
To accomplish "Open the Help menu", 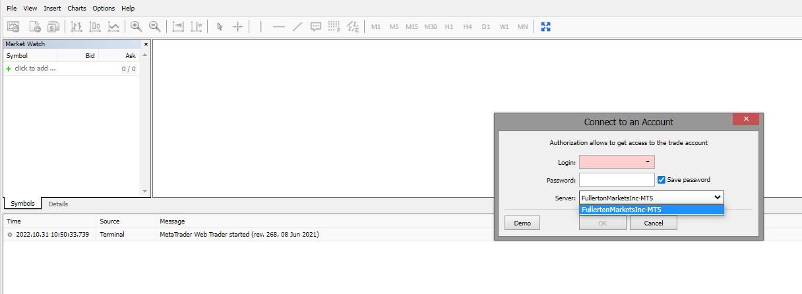I will pyautogui.click(x=128, y=9).
